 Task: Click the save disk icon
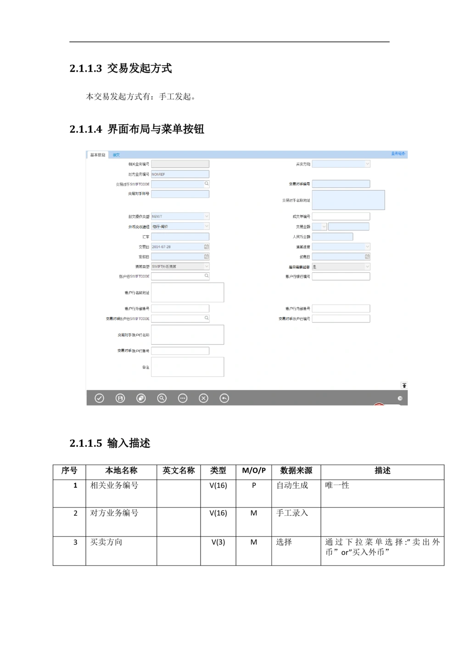coord(120,398)
